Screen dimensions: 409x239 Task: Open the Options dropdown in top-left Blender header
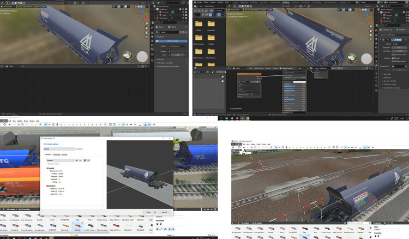(143, 3)
